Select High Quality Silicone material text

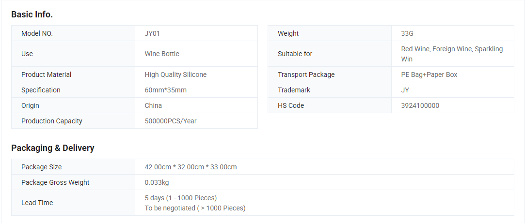coord(176,74)
